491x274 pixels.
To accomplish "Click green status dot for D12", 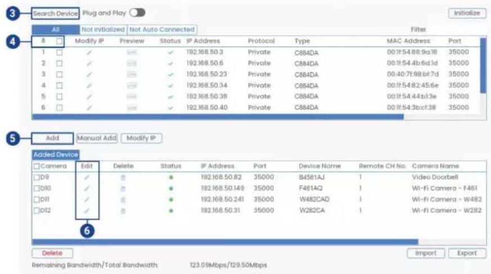I will (171, 211).
